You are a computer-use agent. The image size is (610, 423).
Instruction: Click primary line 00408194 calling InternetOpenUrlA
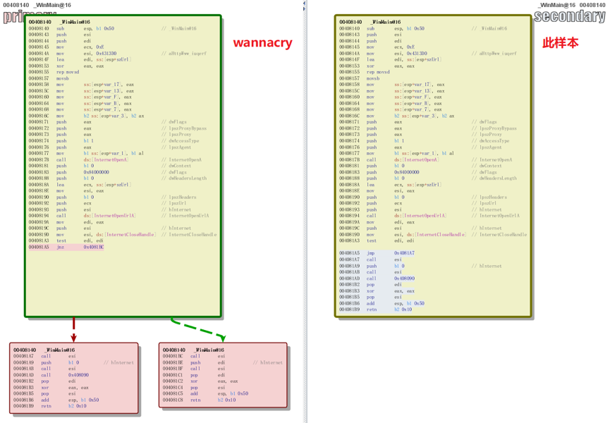(x=118, y=216)
